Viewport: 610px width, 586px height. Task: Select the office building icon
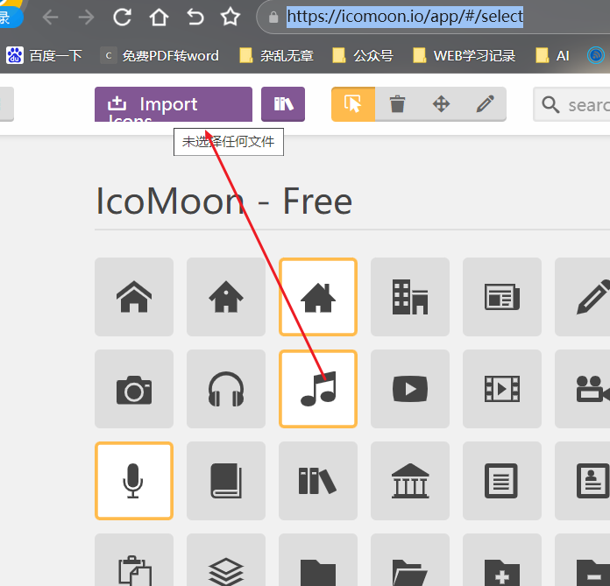click(x=410, y=297)
